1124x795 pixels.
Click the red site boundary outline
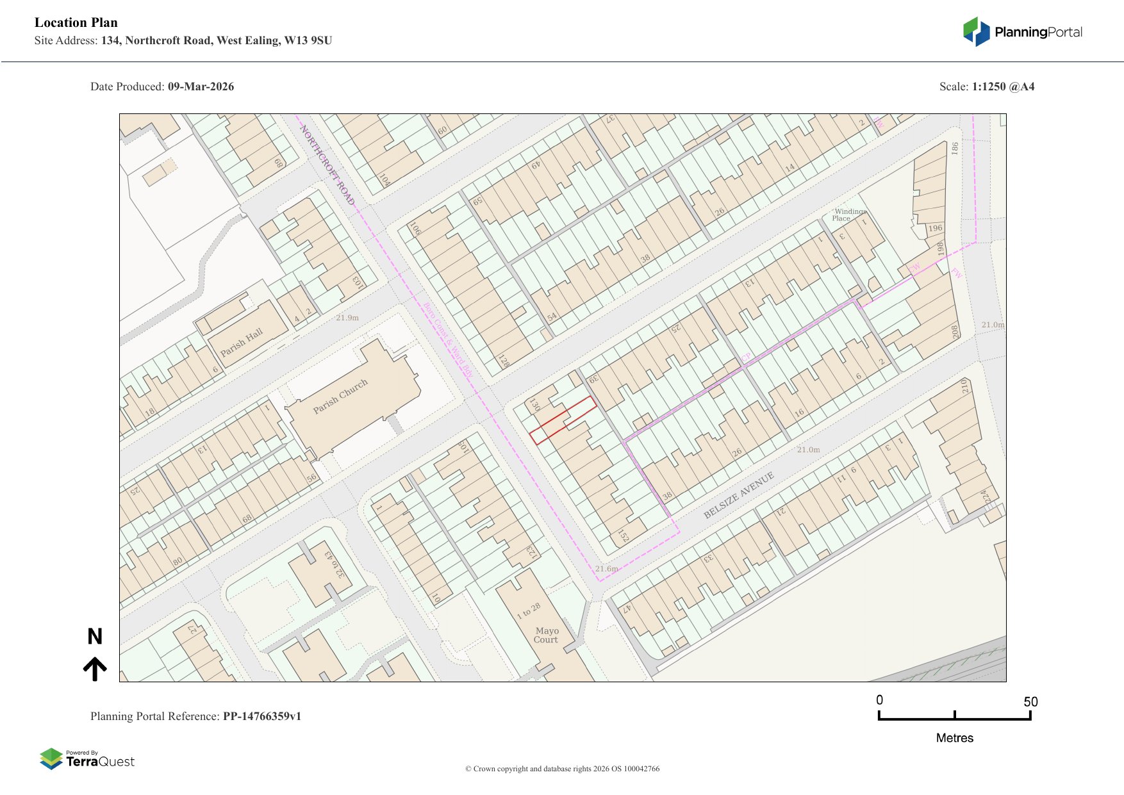pos(563,420)
